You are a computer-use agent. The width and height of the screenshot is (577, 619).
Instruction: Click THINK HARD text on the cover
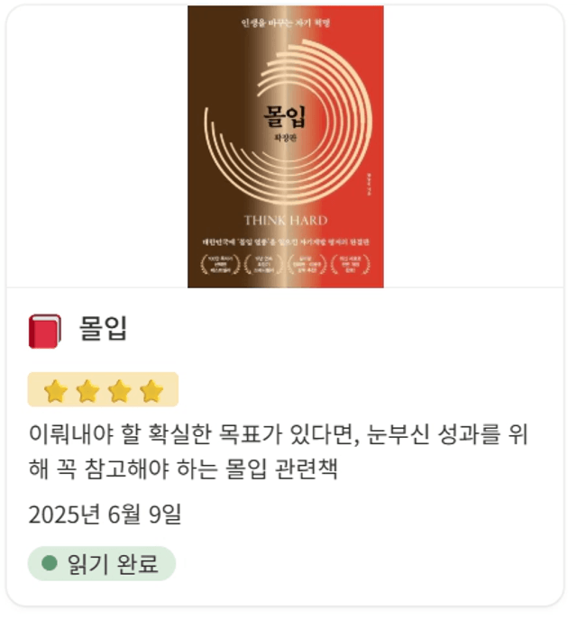pyautogui.click(x=286, y=220)
